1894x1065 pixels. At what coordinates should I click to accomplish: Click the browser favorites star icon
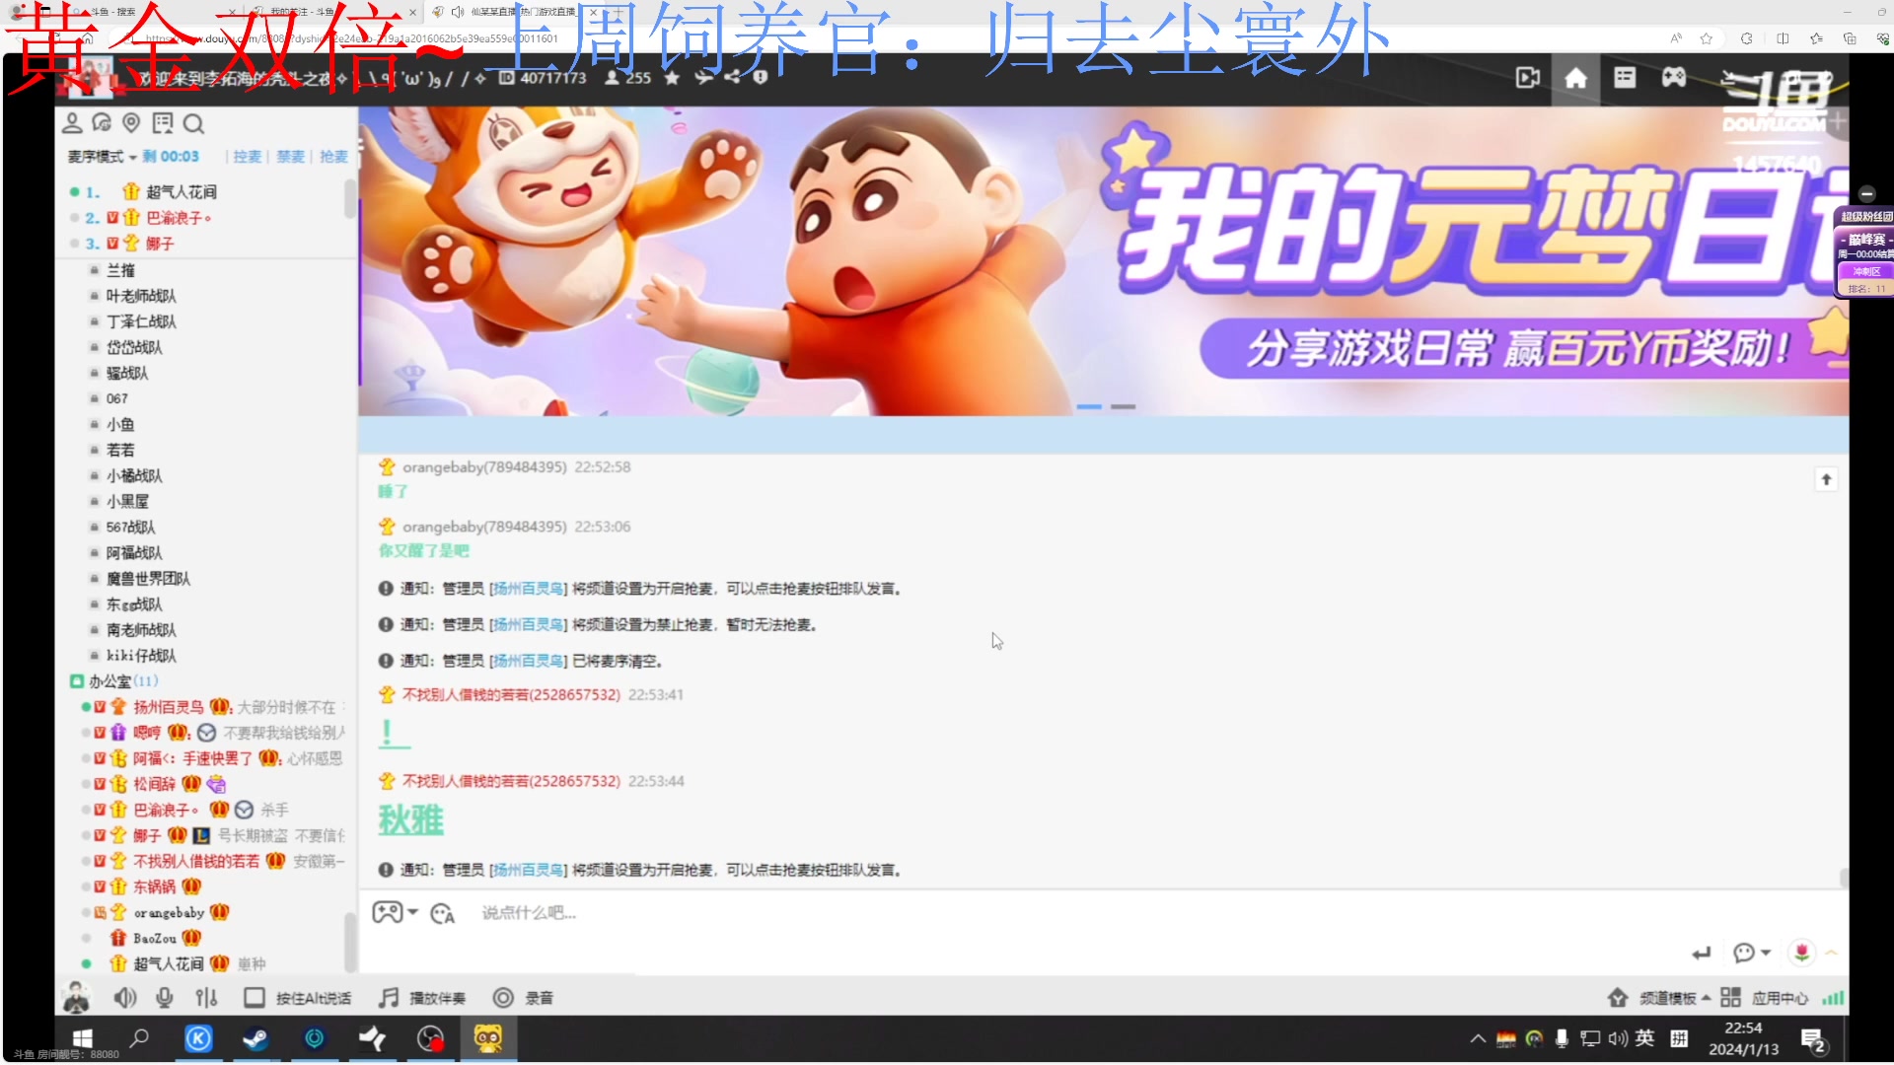coord(1707,38)
